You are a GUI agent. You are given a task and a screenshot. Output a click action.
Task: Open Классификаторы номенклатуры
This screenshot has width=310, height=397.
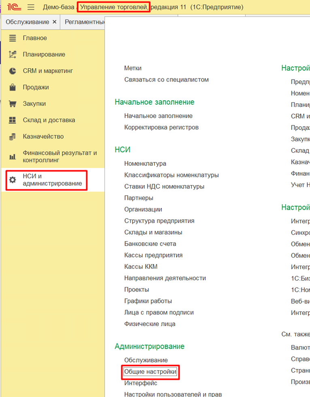[171, 175]
